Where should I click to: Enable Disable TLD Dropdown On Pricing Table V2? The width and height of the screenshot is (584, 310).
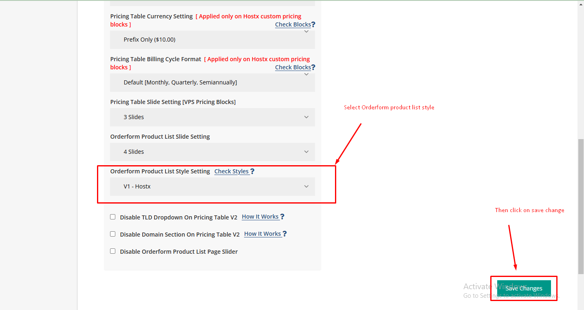pos(113,217)
